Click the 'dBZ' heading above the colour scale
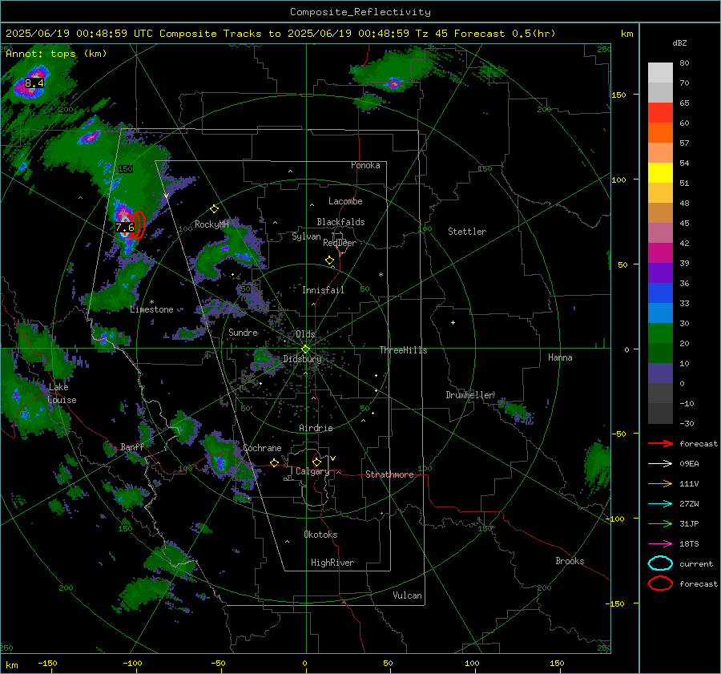721x674 pixels. 679,43
